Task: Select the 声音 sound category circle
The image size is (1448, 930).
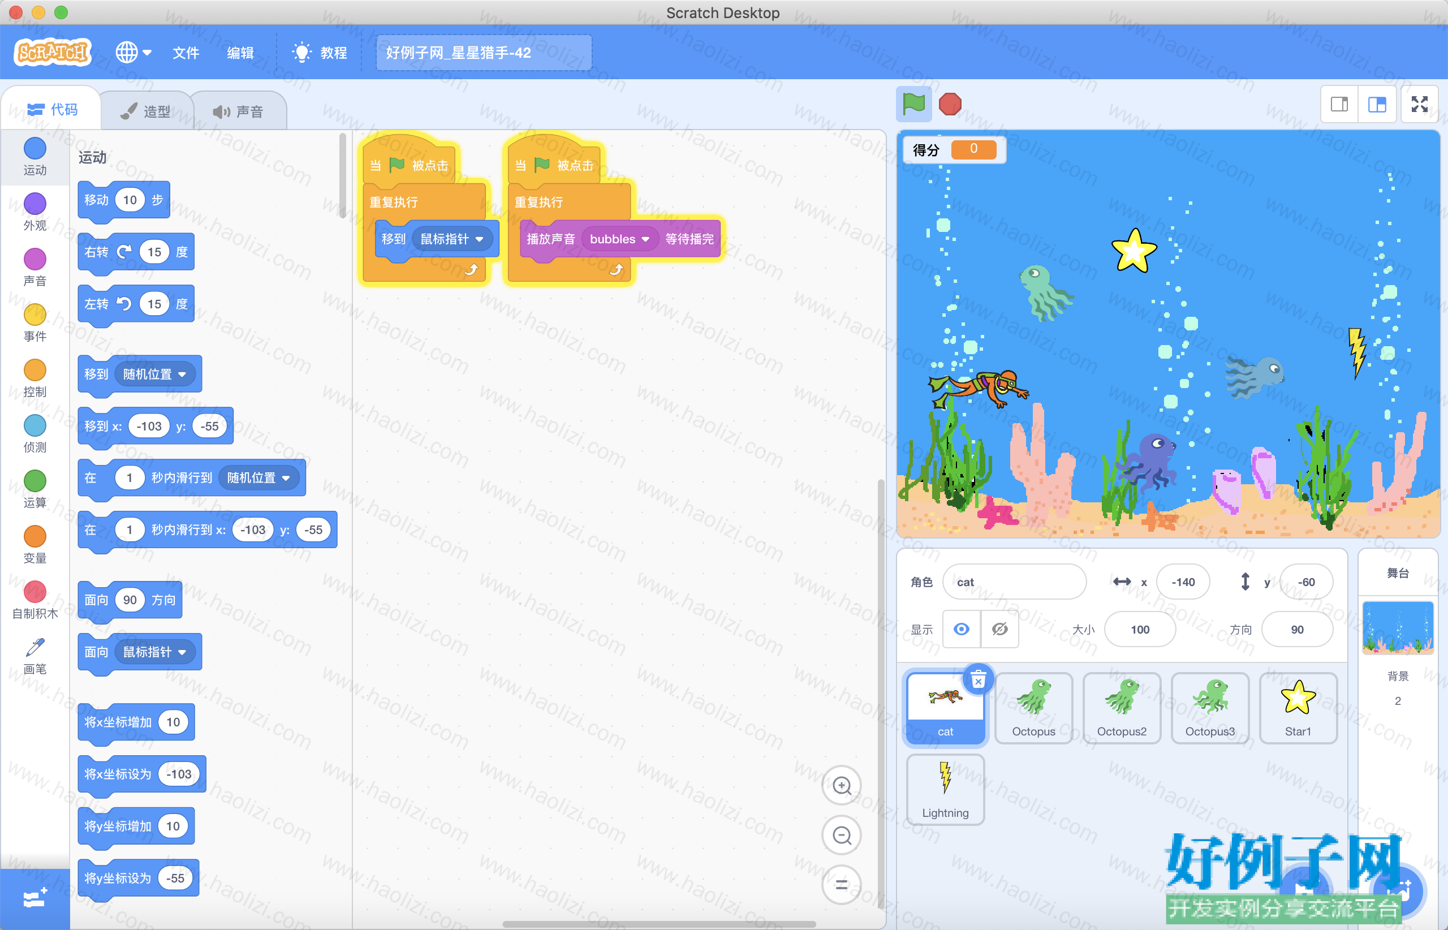Action: click(35, 260)
